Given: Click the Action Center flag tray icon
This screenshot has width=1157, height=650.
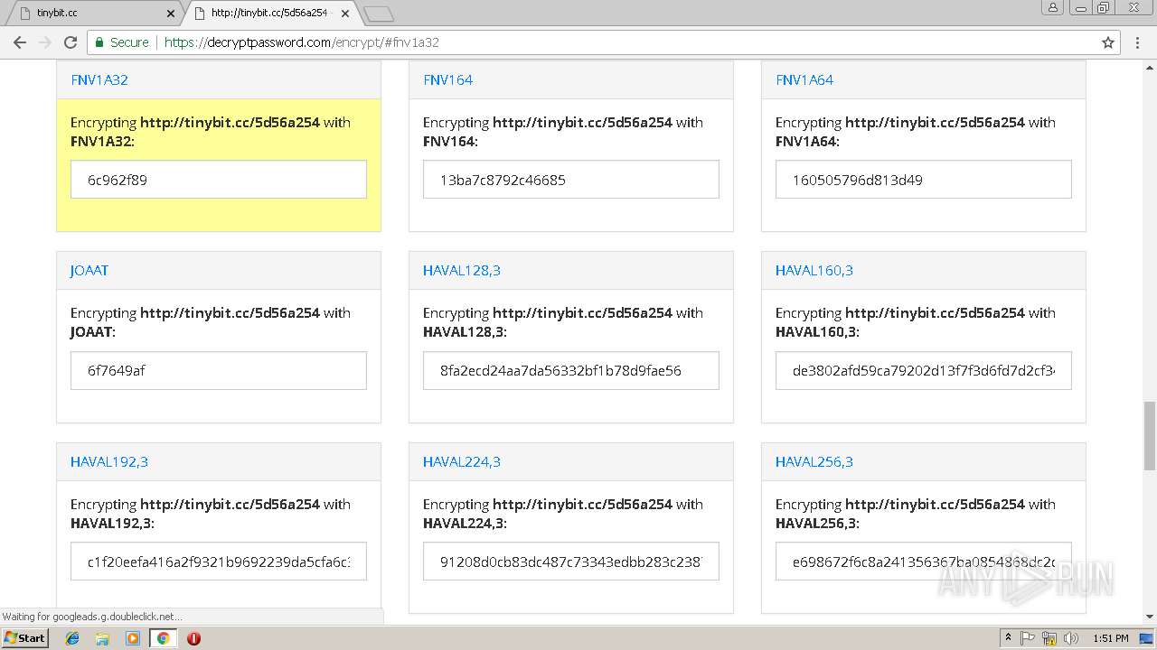Looking at the screenshot, I should tap(1028, 638).
